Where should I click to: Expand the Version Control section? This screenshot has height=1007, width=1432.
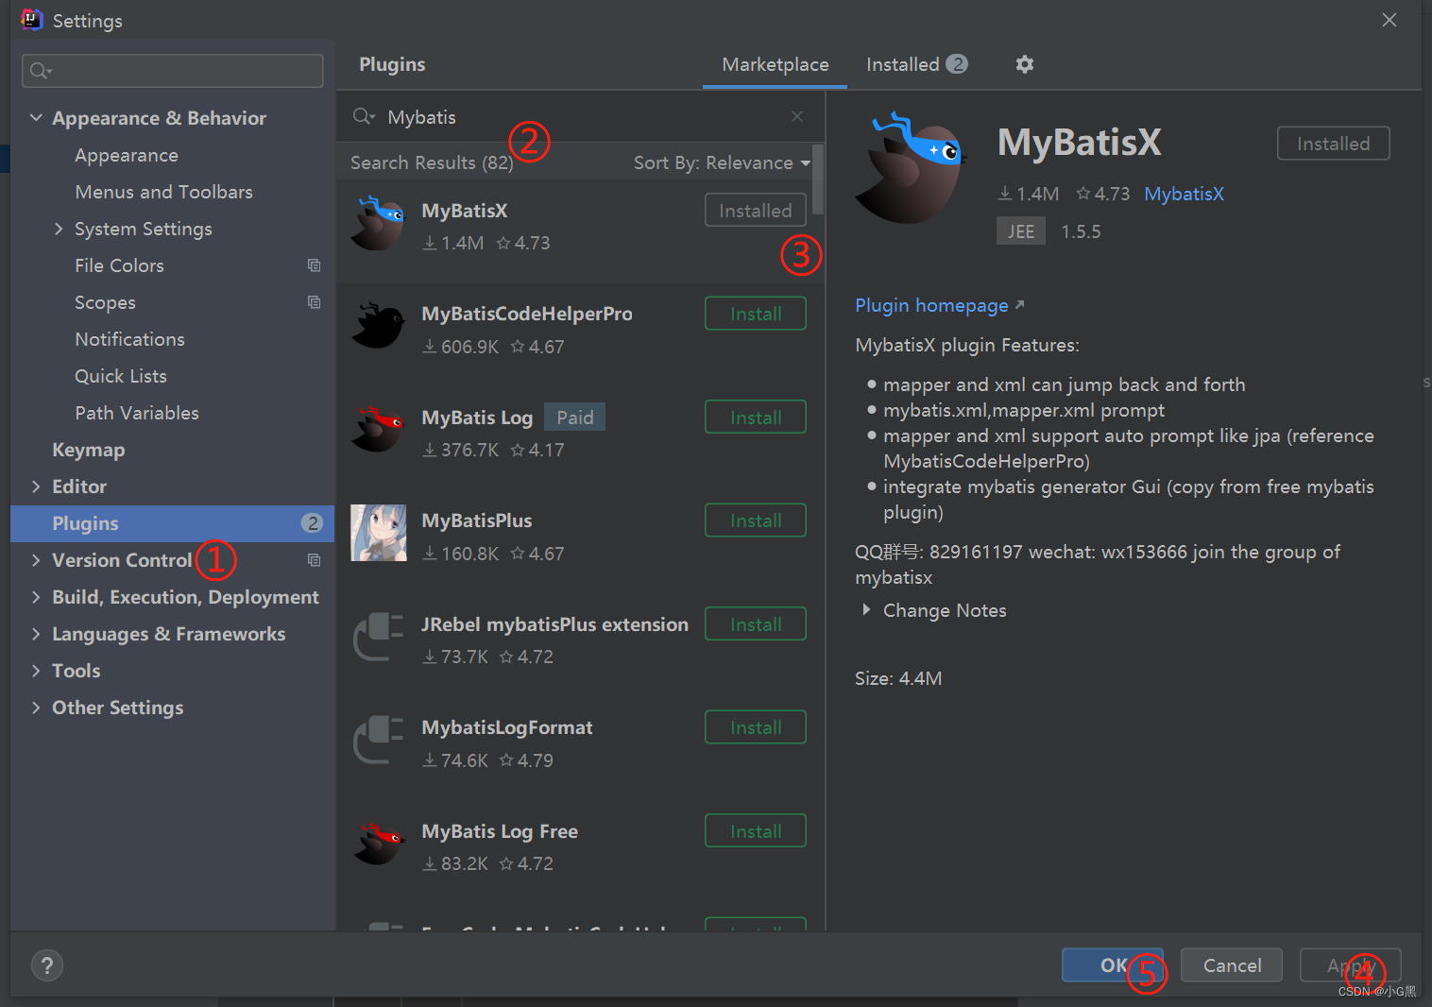36,560
